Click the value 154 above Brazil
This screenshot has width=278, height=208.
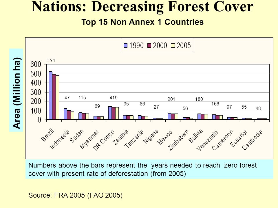tap(51, 60)
